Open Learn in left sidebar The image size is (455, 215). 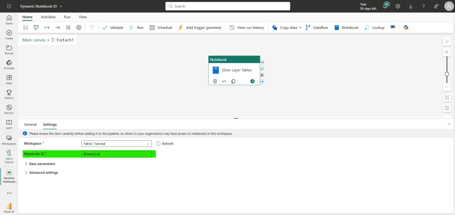[9, 124]
